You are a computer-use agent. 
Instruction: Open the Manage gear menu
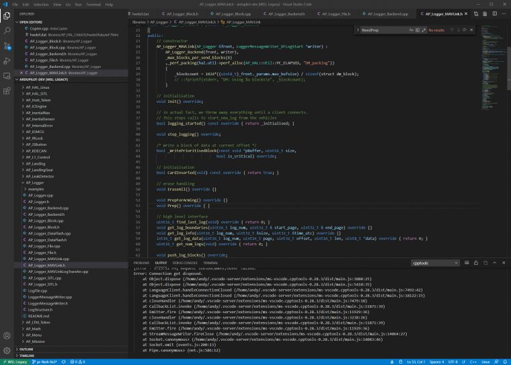pos(7,351)
